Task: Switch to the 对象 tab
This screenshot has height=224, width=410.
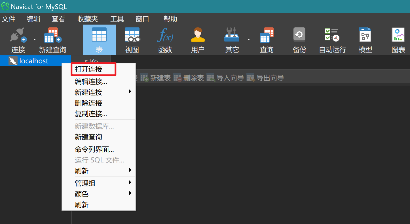Action: point(91,59)
